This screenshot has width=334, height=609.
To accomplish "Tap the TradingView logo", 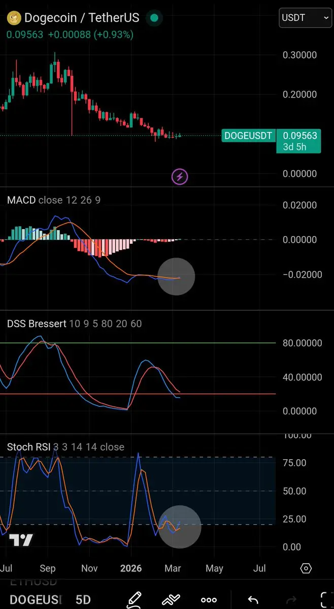I will tap(21, 540).
